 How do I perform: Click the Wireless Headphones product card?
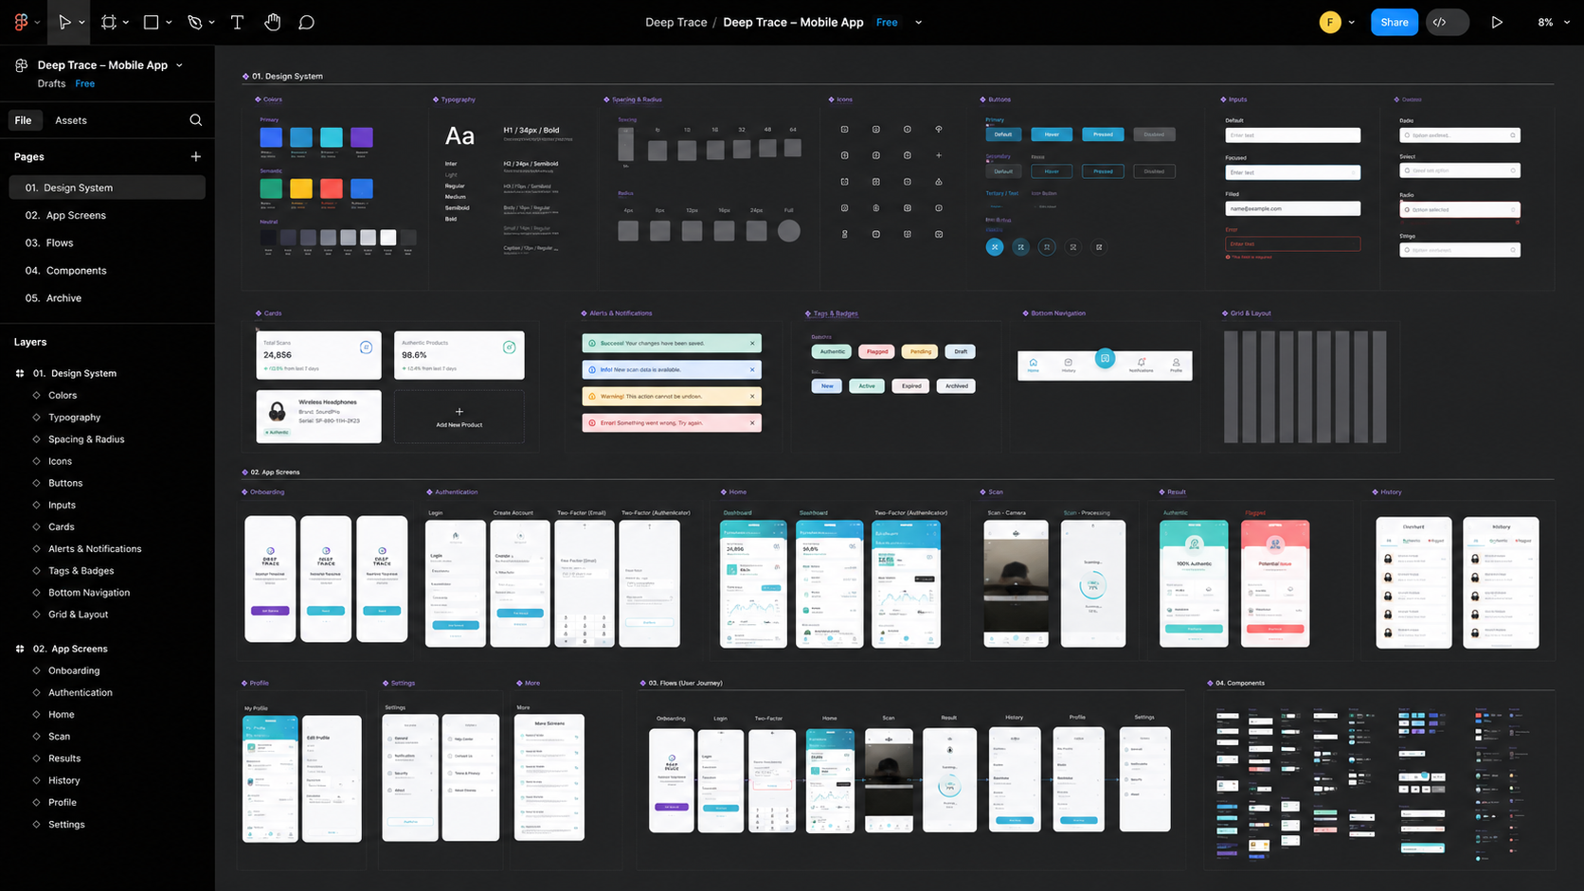tap(318, 417)
